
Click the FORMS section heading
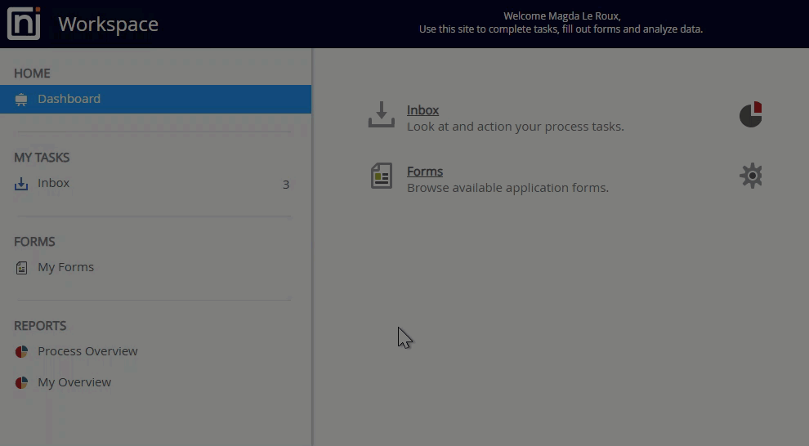pos(34,241)
